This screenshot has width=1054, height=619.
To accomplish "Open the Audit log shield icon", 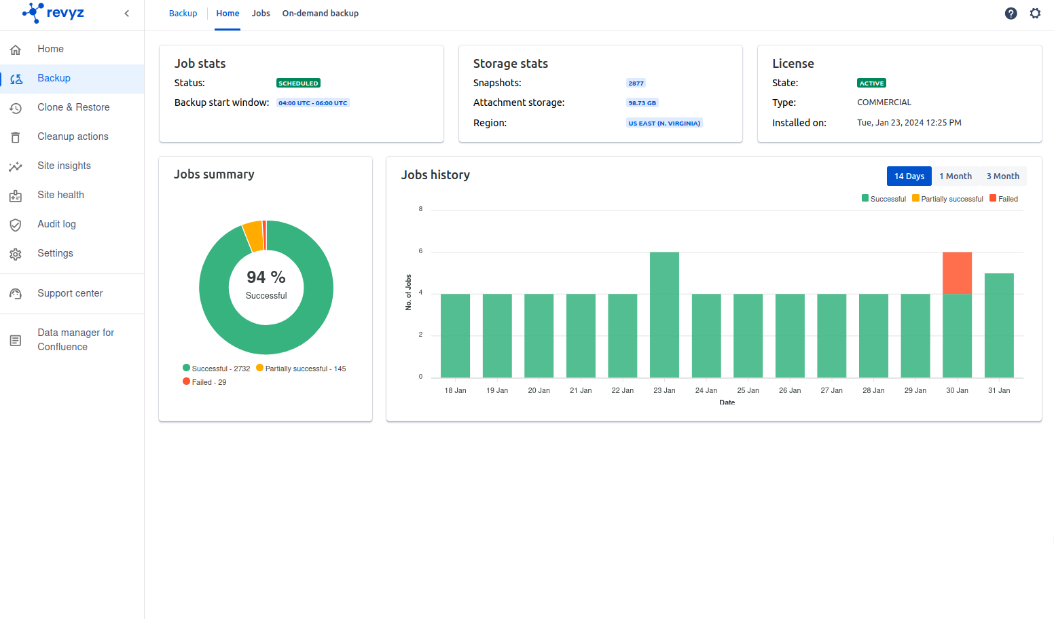I will pyautogui.click(x=16, y=225).
